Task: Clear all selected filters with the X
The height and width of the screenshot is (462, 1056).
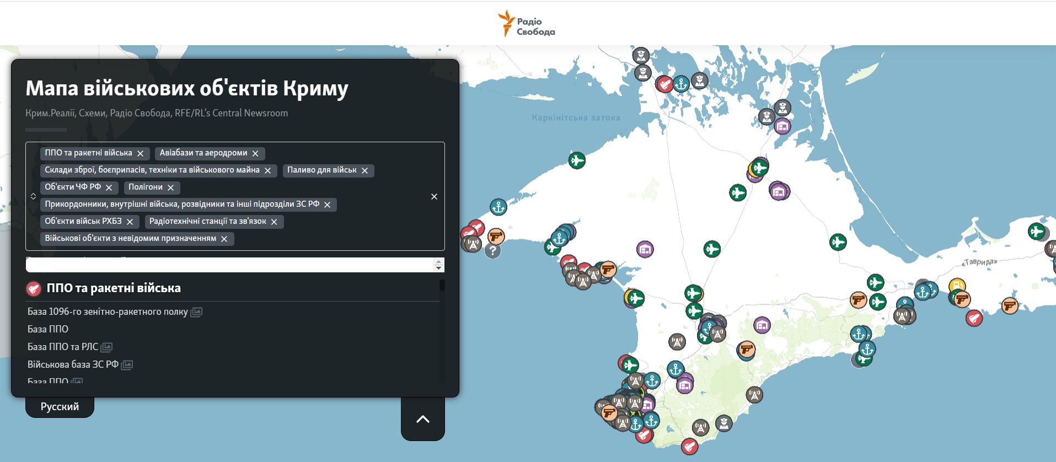Action: click(434, 196)
